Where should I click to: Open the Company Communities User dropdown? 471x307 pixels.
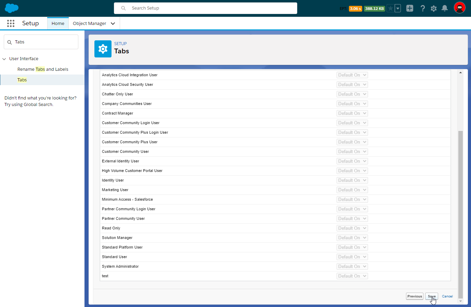[x=352, y=104]
